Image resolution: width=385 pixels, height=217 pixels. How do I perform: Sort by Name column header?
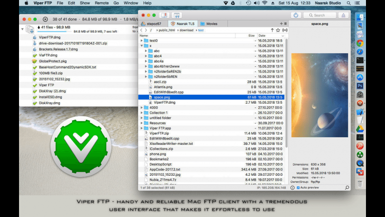coord(187,35)
